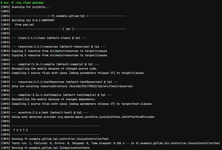The image size is (222, 150).
Task: Click the "from pom.xml" log line
Action: click(x=24, y=25)
